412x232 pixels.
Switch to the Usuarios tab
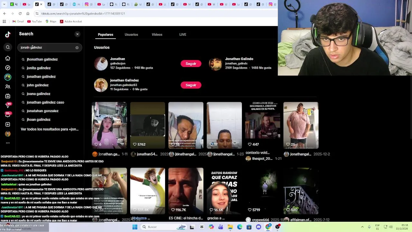131,34
